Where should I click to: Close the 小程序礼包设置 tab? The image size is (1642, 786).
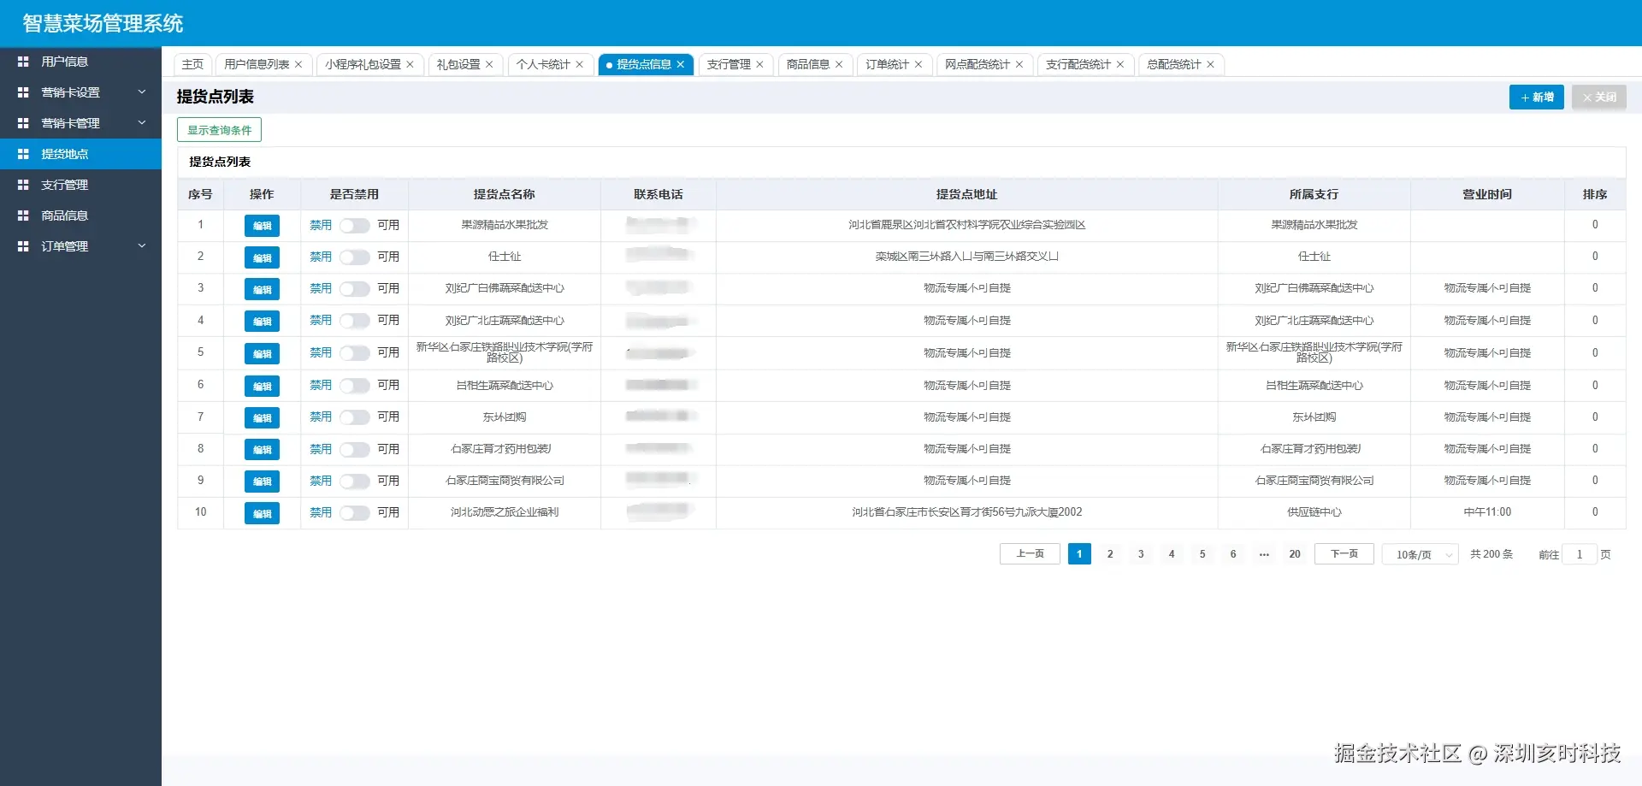[410, 64]
